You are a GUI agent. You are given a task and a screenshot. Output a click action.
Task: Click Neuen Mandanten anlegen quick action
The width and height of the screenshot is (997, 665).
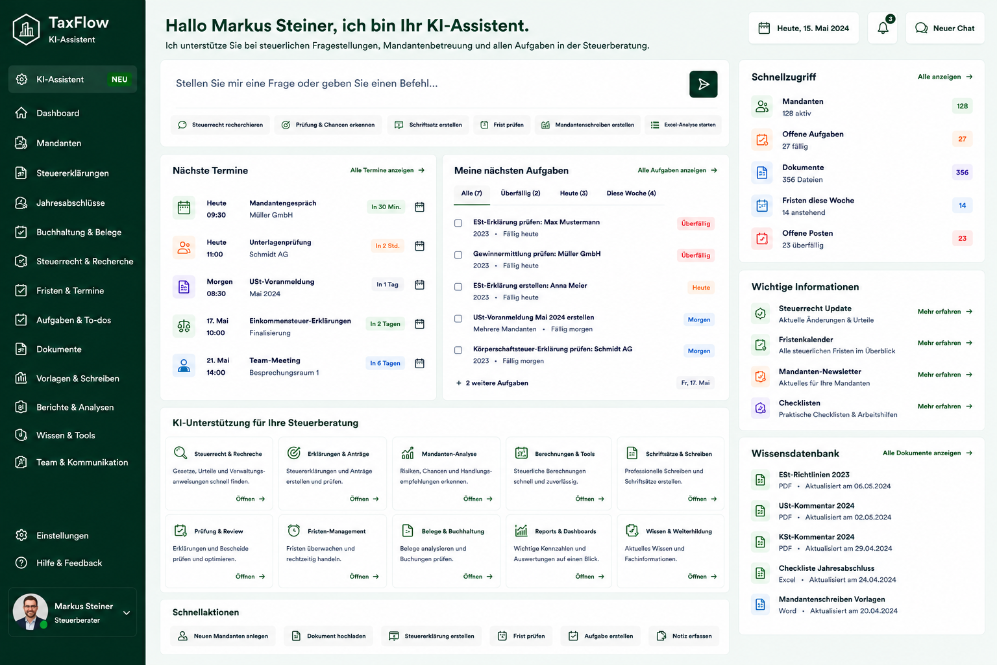point(223,636)
